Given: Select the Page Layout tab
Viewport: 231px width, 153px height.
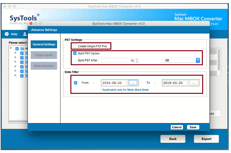Looking at the screenshot, I should click(44, 55).
